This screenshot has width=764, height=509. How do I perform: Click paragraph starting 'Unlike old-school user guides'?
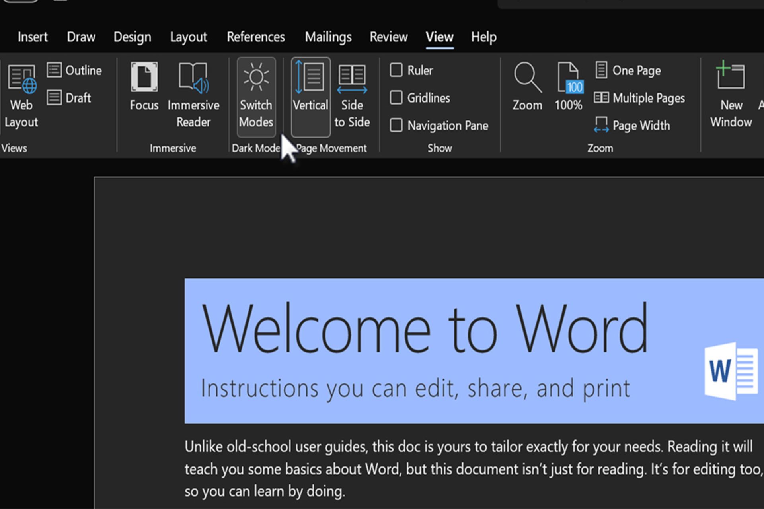coord(474,469)
